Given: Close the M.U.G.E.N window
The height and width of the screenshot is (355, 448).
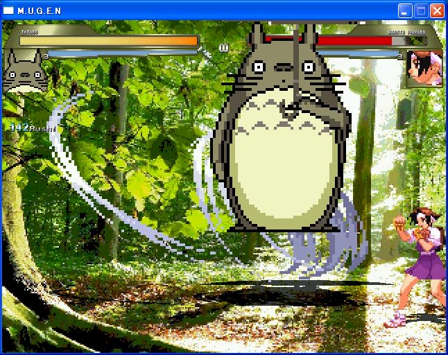Looking at the screenshot, I should (437, 11).
